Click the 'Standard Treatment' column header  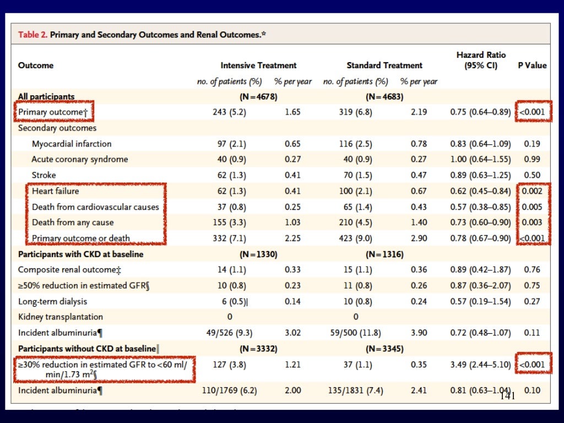click(384, 66)
